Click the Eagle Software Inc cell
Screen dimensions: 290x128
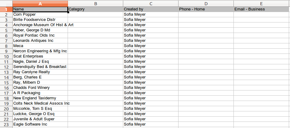pyautogui.click(x=40, y=124)
